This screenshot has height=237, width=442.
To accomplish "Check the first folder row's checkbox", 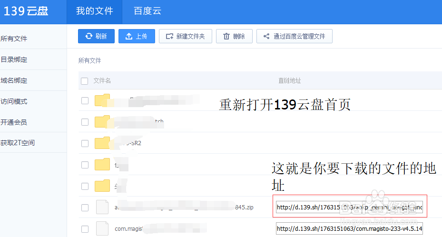I will point(85,100).
